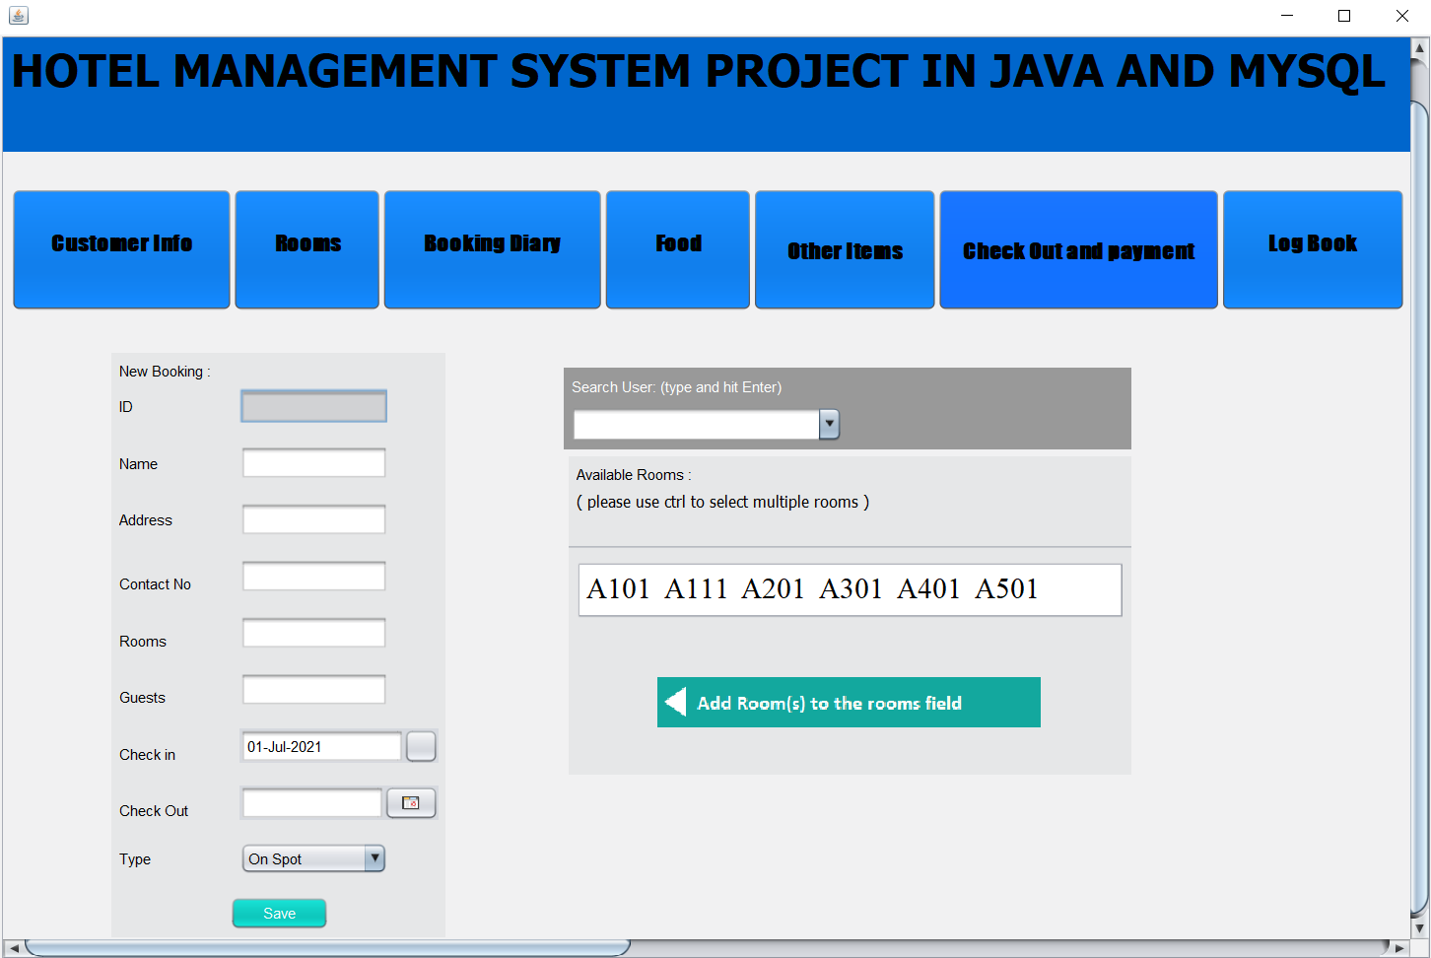This screenshot has height=958, width=1431.
Task: Open Check Out and payment
Action: [1078, 248]
